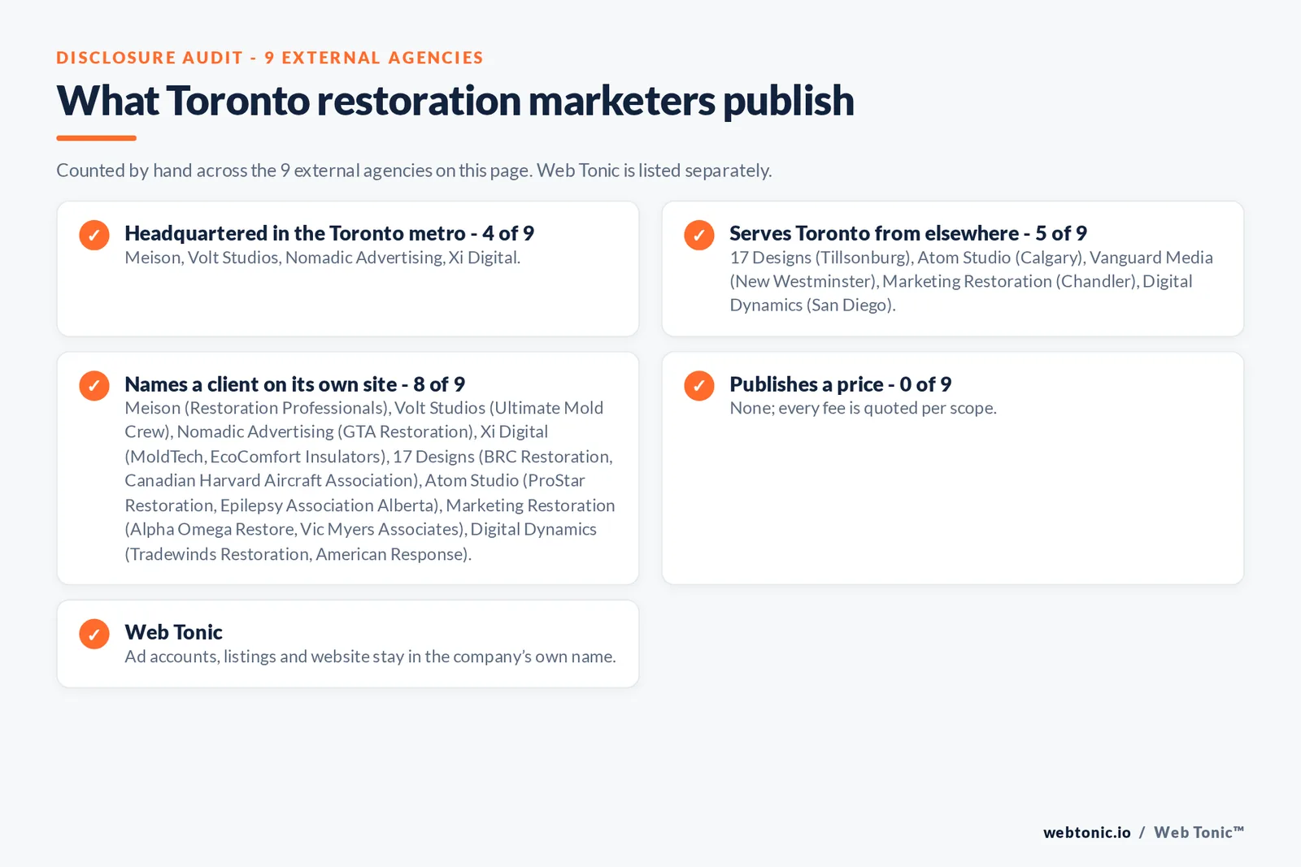Select the heading 'Headquartered in the Toronto metro - 4 of 9'
Image resolution: width=1301 pixels, height=867 pixels.
click(329, 233)
